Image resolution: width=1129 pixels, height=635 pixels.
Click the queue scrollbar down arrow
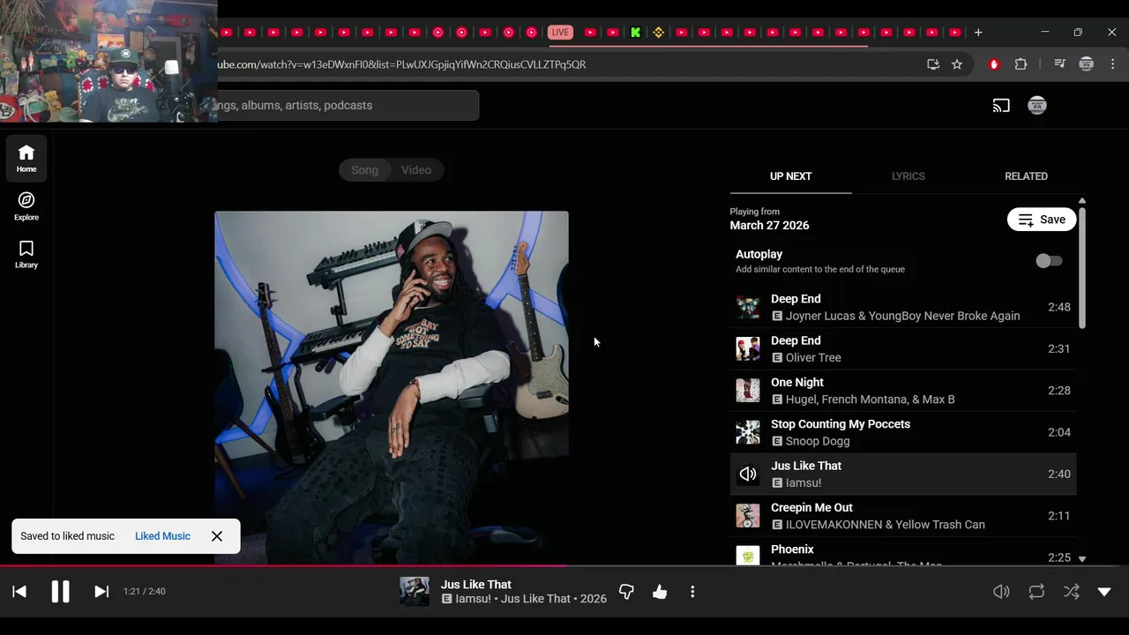[1082, 559]
